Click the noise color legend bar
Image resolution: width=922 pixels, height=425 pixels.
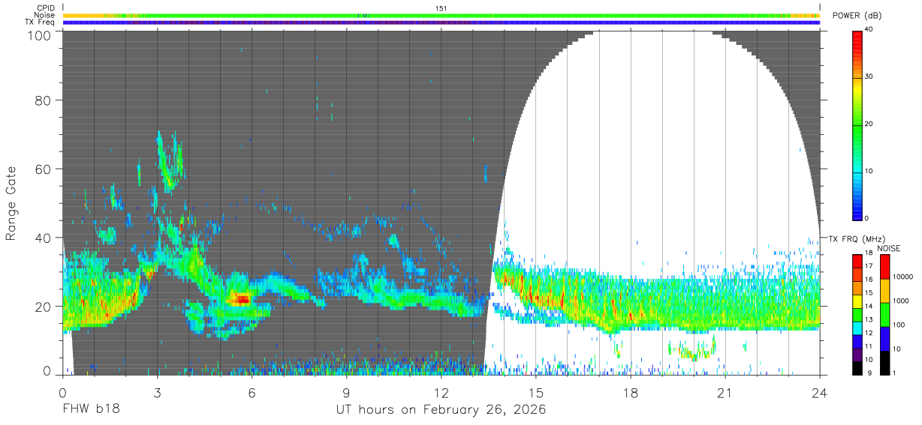tap(884, 314)
